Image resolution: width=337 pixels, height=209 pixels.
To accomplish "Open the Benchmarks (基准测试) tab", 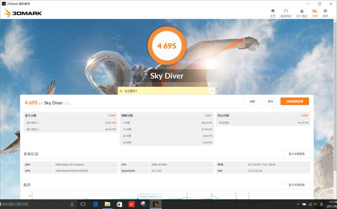I will point(286,13).
